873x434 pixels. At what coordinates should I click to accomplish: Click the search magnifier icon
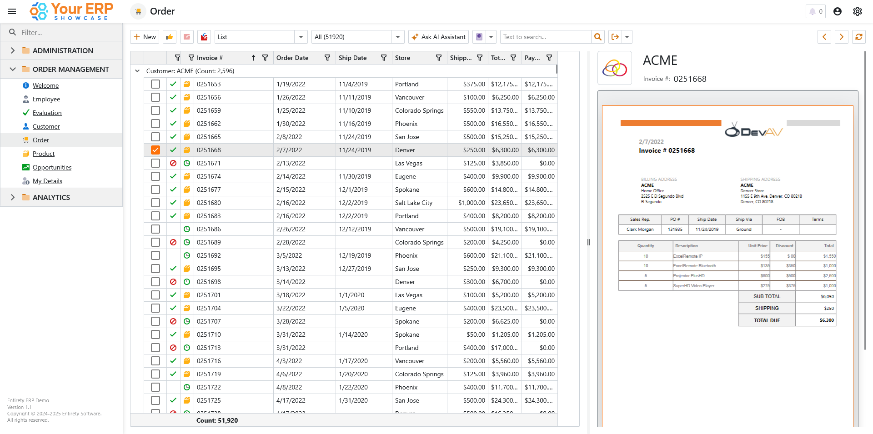tap(598, 37)
